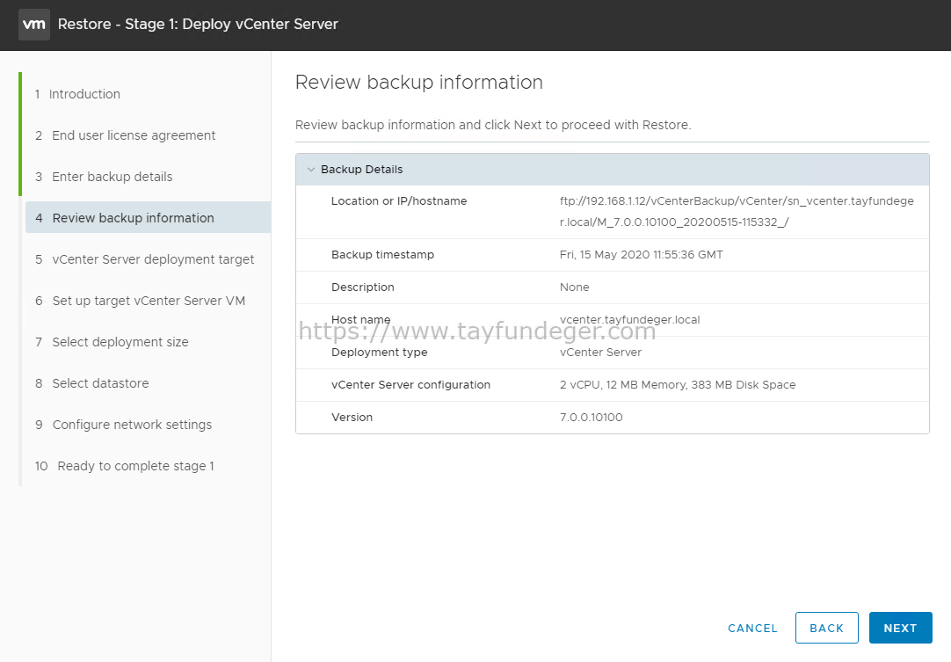Click the vCenter Server configuration label
This screenshot has width=951, height=662.
(410, 385)
